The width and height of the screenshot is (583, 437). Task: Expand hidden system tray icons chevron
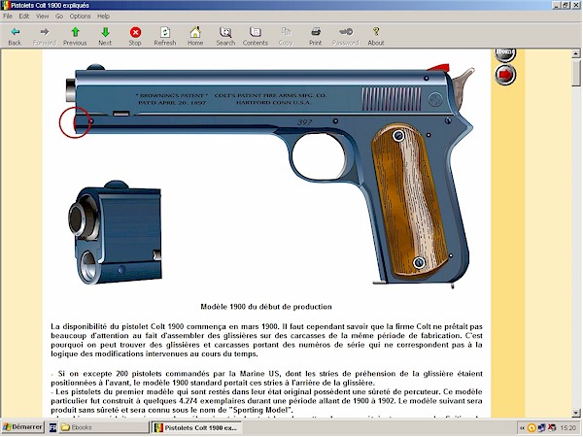click(x=522, y=428)
